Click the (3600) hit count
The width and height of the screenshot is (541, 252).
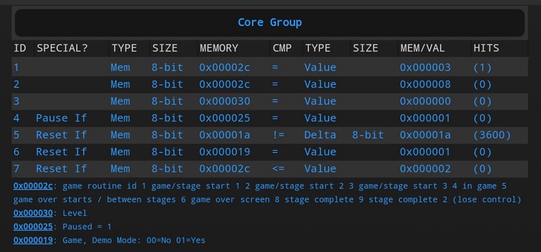492,135
